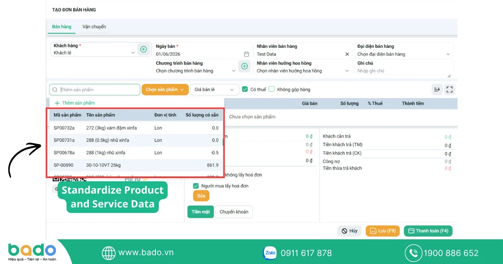This screenshot has width=503, height=264.
Task: Click the Khách cần trả label
Action: click(x=337, y=136)
